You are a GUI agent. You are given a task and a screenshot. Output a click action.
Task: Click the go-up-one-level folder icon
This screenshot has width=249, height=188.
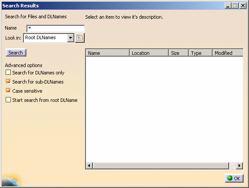point(79,38)
